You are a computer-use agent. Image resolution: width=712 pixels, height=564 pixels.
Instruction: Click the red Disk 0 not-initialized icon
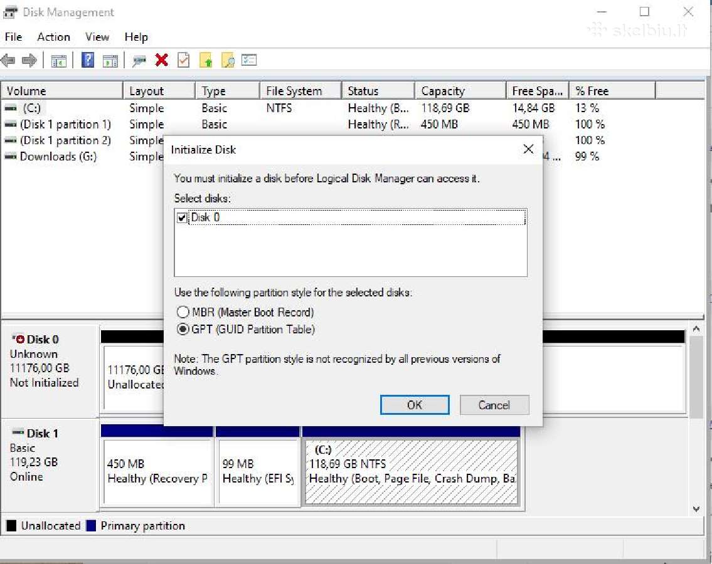coord(18,339)
